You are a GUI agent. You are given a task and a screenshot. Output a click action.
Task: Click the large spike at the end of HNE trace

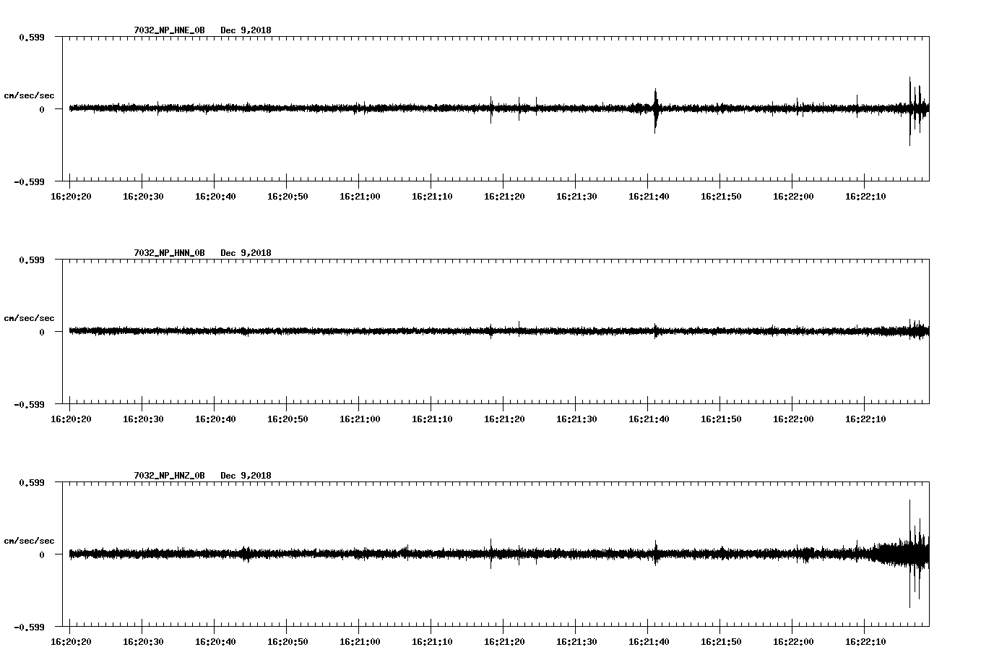tap(910, 111)
